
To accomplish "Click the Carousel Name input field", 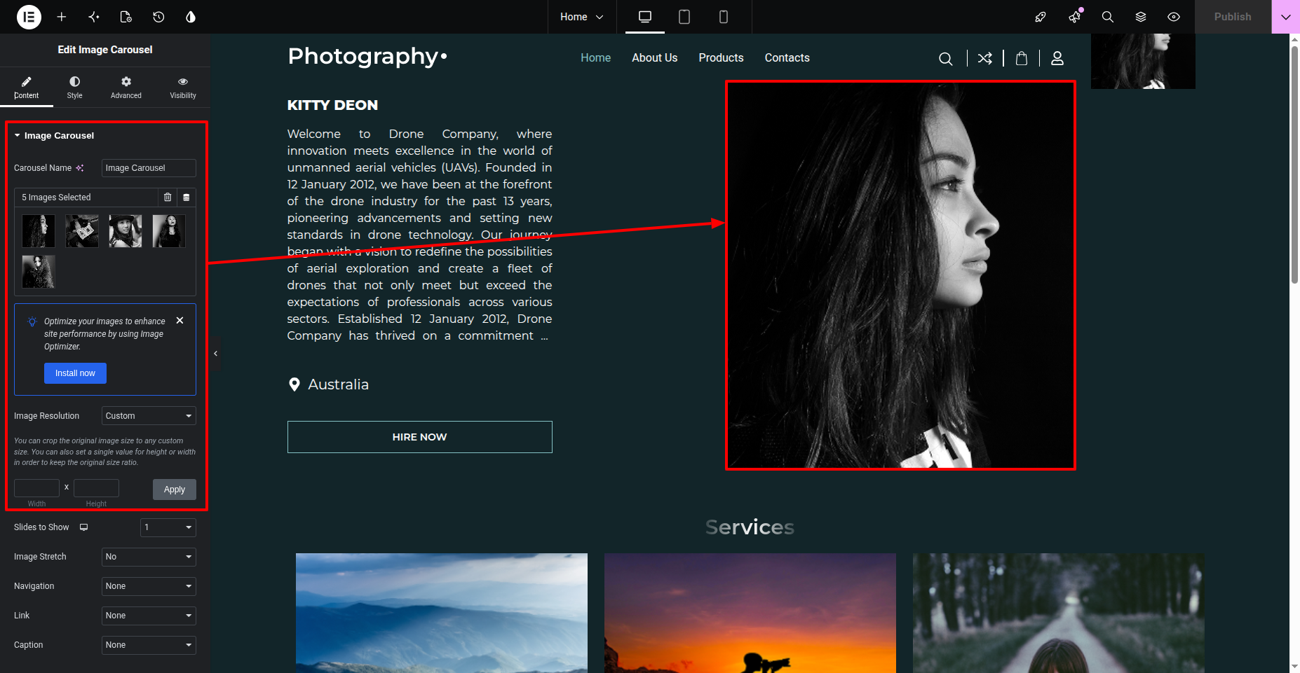I will [149, 168].
